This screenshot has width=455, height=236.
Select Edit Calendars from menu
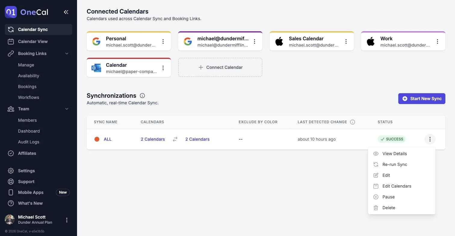[402, 186]
